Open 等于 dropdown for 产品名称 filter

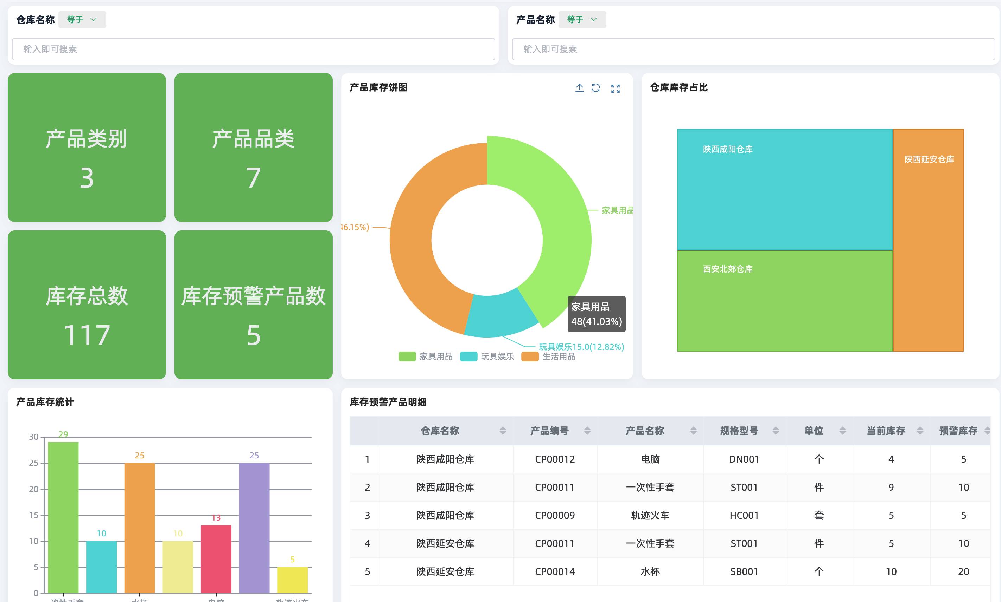[x=582, y=19]
